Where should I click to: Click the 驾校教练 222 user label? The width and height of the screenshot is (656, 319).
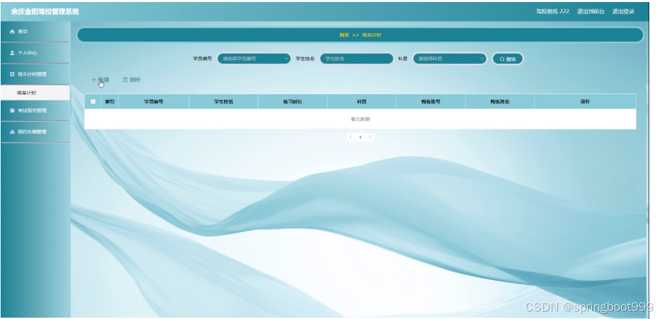pyautogui.click(x=552, y=11)
